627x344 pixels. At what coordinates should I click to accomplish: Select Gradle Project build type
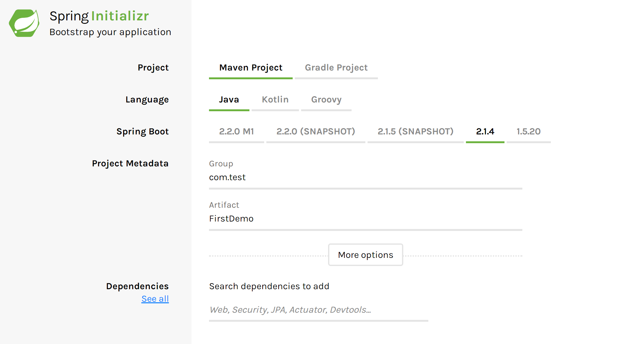[335, 67]
